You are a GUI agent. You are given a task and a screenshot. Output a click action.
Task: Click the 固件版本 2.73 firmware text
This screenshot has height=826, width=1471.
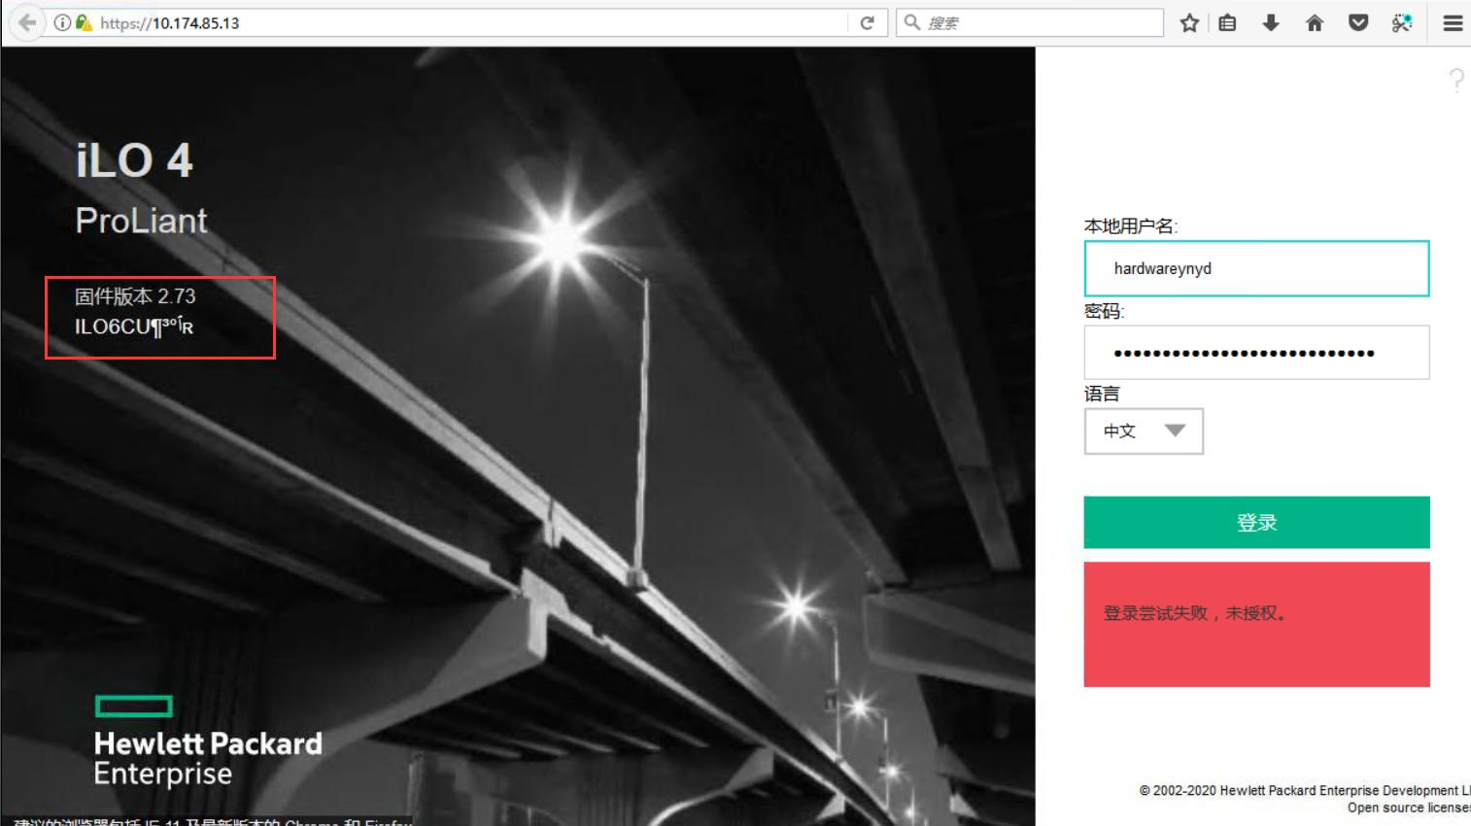click(x=135, y=296)
